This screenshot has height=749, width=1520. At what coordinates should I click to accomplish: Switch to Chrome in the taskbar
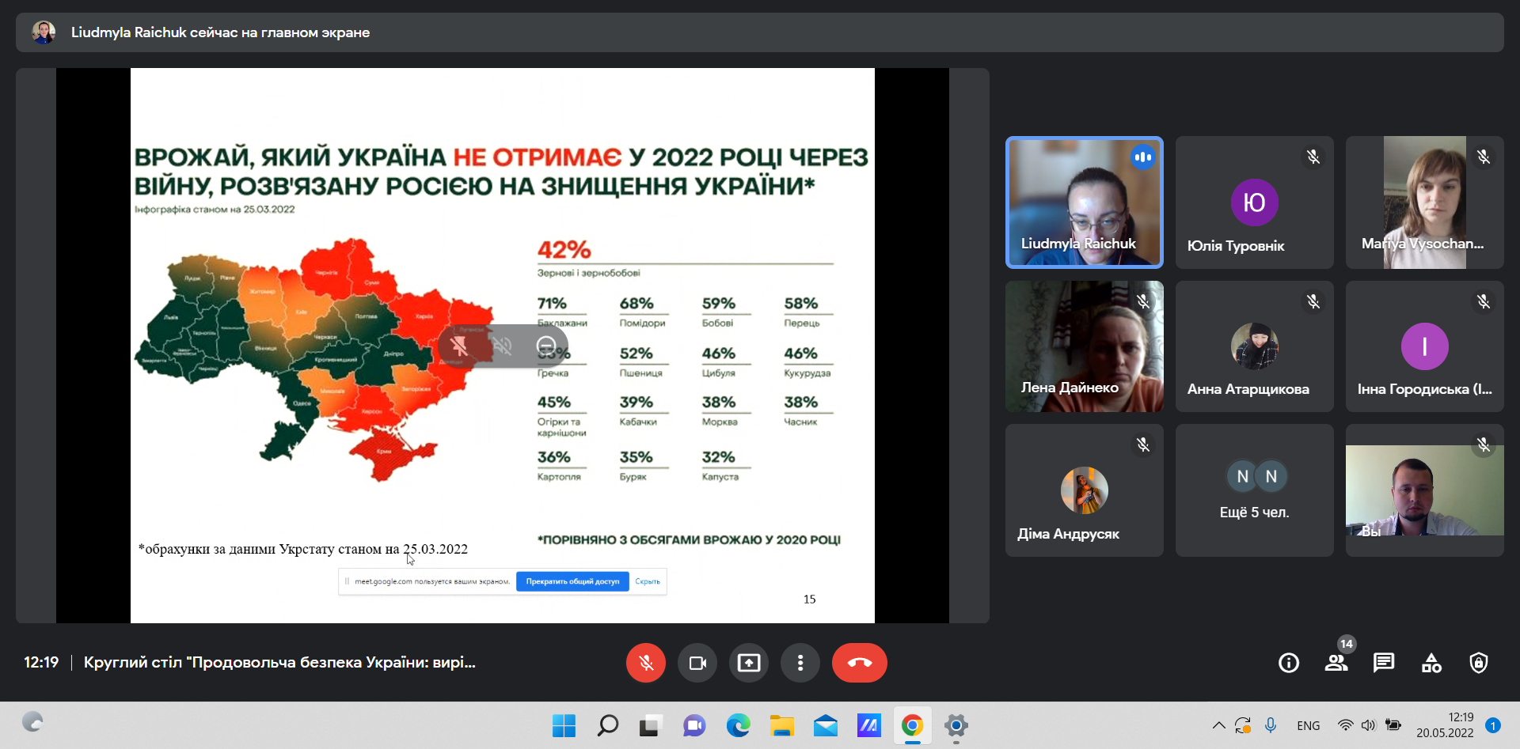pos(912,725)
